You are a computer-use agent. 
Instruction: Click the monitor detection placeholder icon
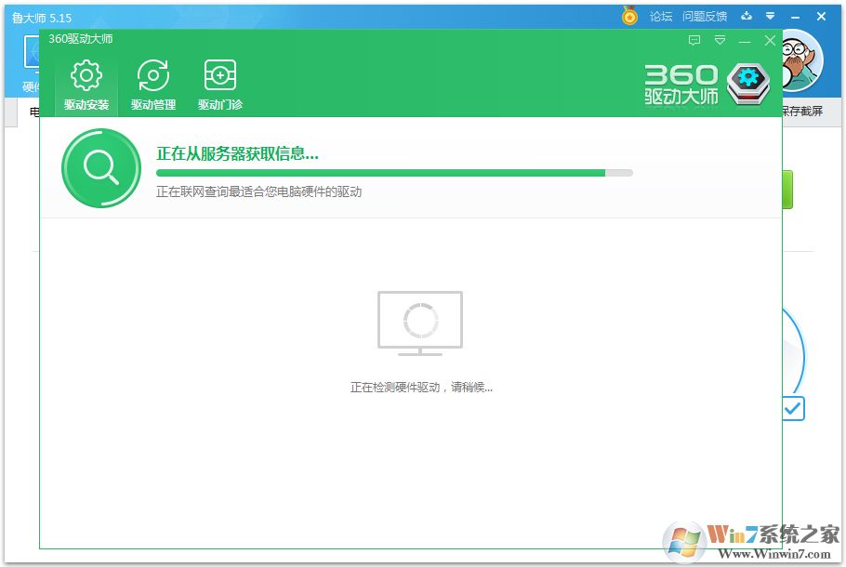coord(419,323)
